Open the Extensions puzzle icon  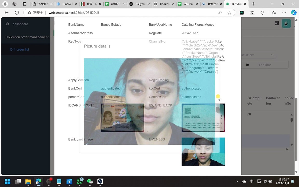[x=262, y=12]
